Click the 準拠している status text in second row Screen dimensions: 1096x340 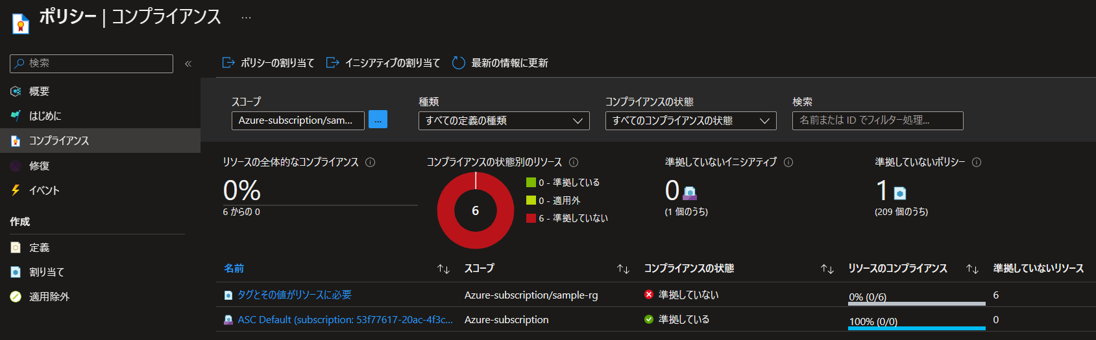[684, 319]
